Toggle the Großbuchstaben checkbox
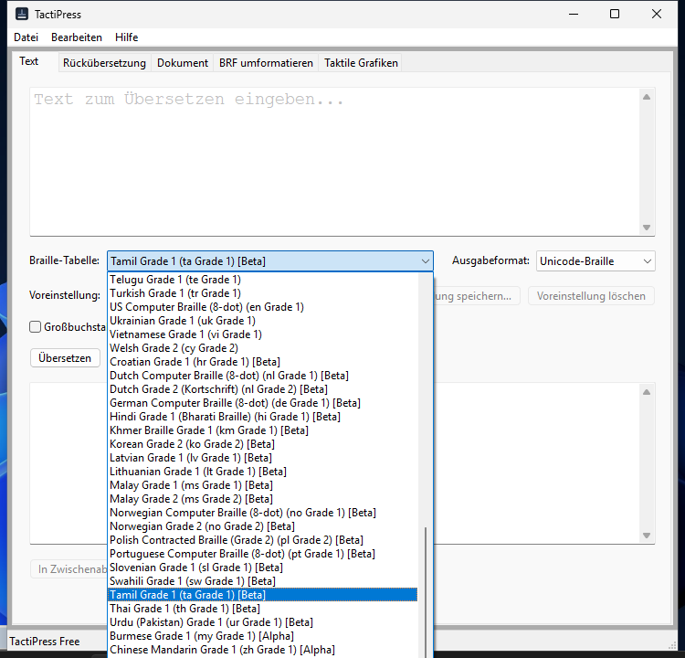The height and width of the screenshot is (658, 685). click(36, 326)
